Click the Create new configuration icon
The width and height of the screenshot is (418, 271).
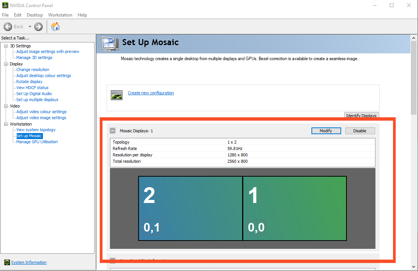tap(116, 95)
